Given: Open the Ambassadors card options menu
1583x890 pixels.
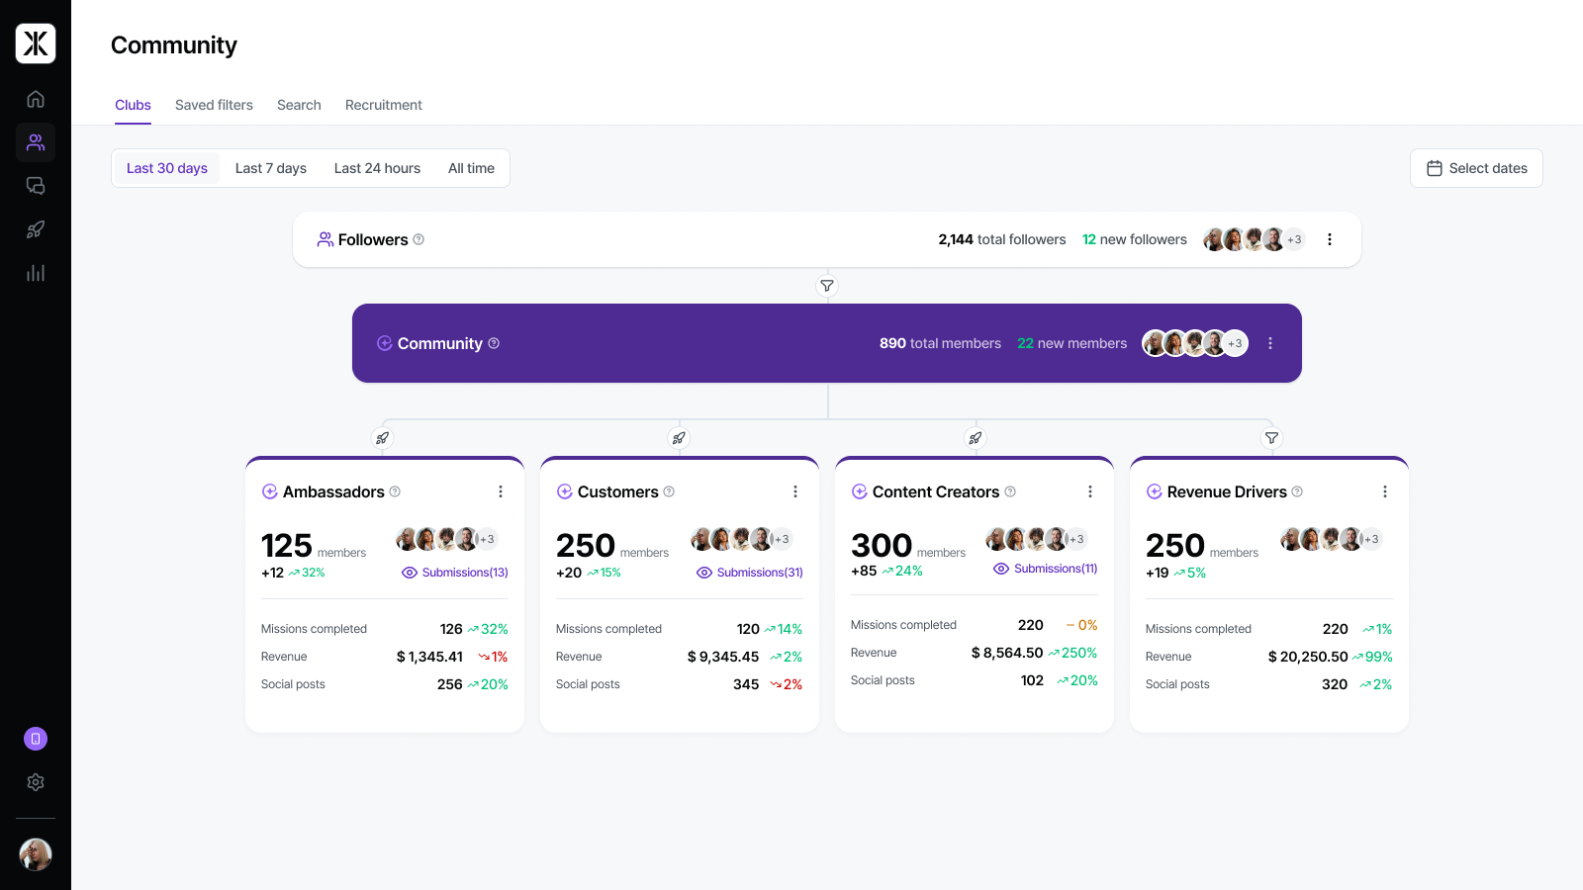Looking at the screenshot, I should coord(501,491).
